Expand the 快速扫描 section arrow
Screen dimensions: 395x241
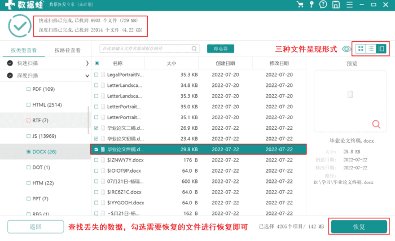coord(87,63)
